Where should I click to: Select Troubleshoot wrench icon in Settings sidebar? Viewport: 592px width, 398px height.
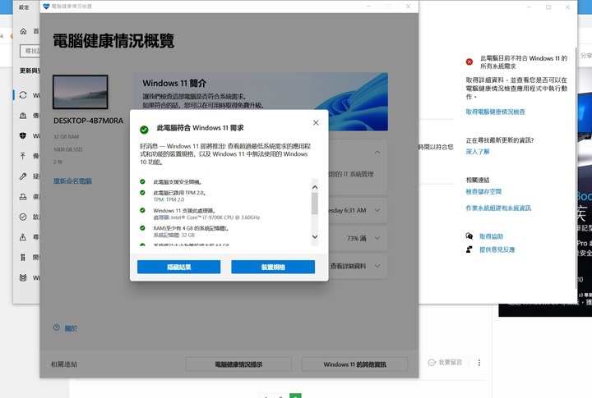[23, 176]
